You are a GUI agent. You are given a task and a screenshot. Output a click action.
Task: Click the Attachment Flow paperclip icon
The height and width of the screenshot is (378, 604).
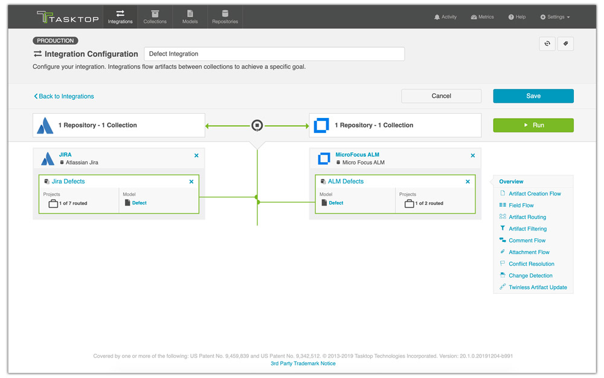(503, 252)
